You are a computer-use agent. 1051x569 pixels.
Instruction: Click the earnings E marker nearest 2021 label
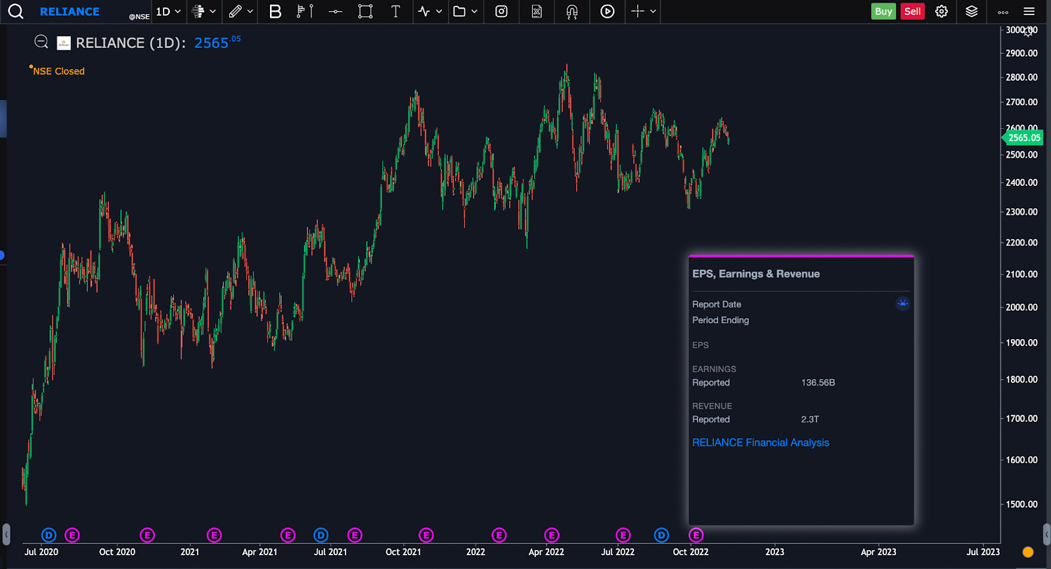pos(214,535)
